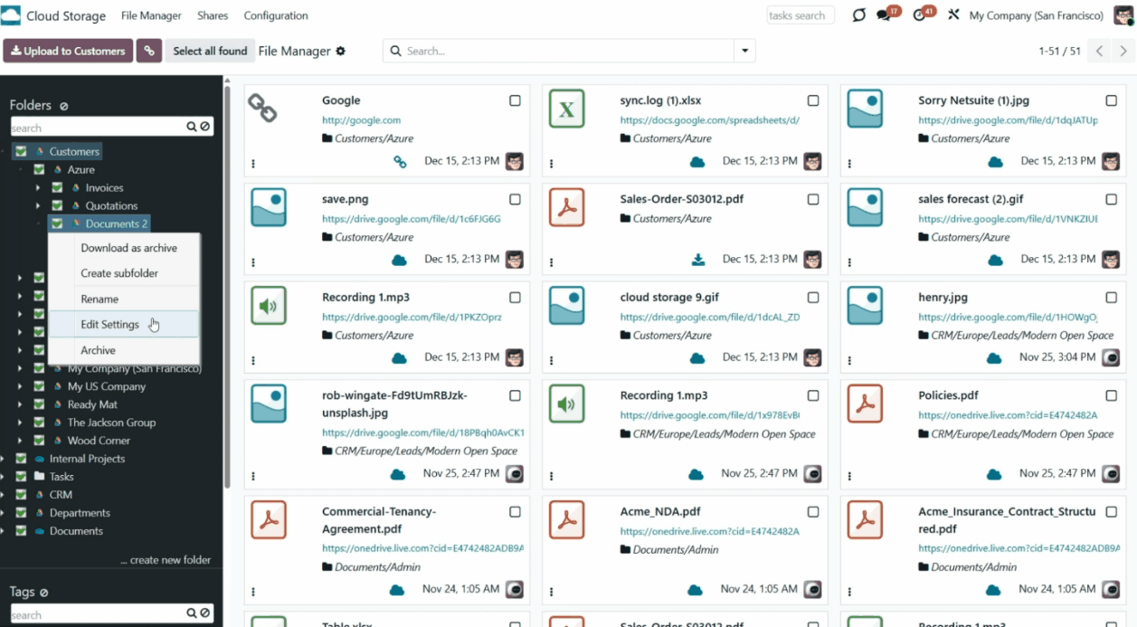Click the download icon on Sales-Order-S03012.pdf card
The width and height of the screenshot is (1137, 627).
click(697, 260)
